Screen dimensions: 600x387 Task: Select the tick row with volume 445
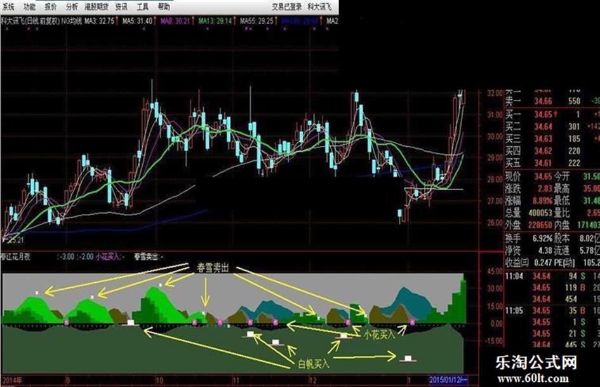[552, 345]
